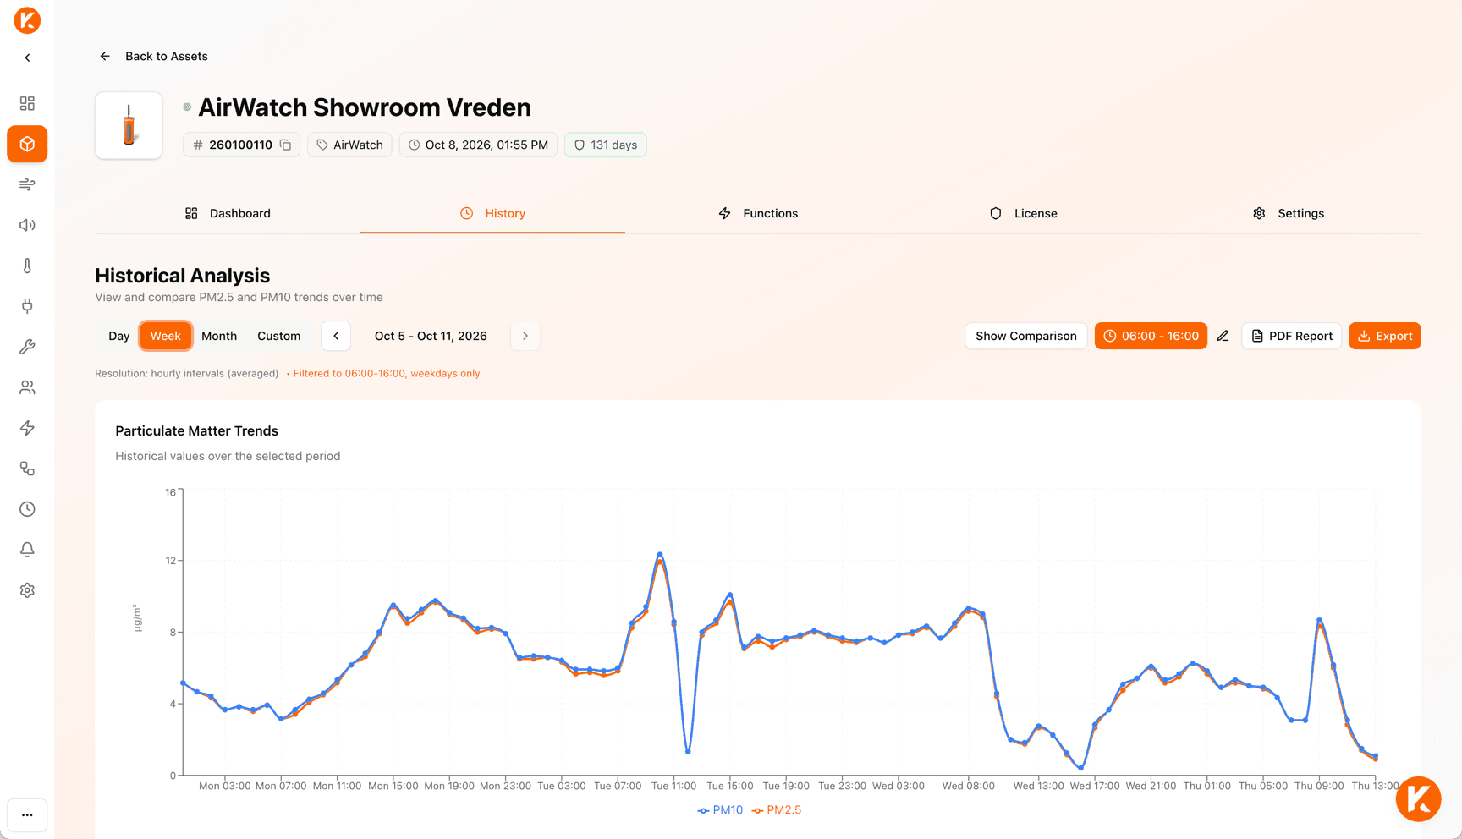1462x839 pixels.
Task: Click the AirWatch tag badge
Action: pos(349,145)
